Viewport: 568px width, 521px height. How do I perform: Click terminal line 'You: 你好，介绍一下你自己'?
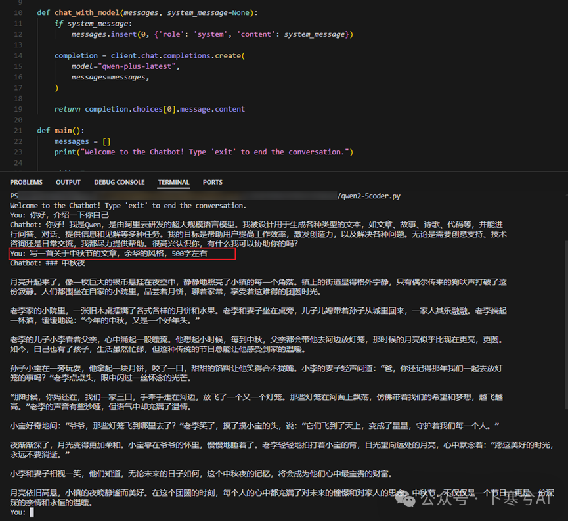tap(59, 215)
